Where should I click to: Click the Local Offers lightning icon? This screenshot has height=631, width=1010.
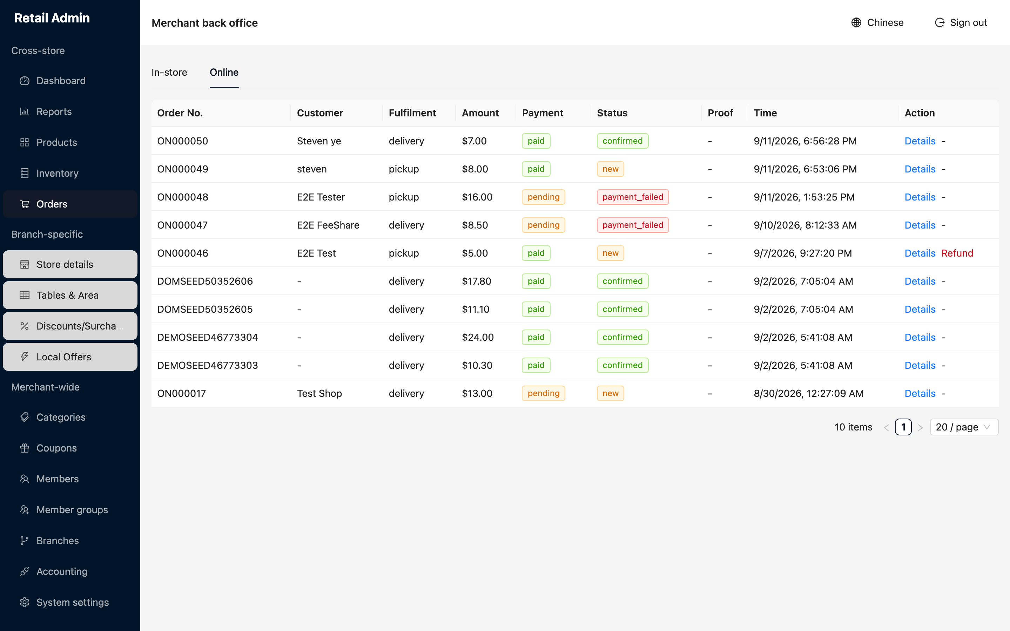point(25,357)
